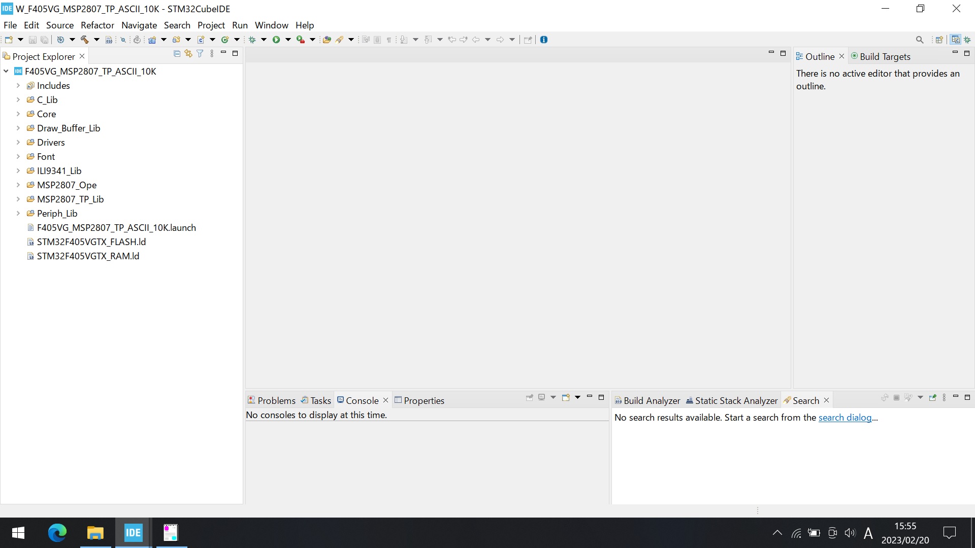This screenshot has width=975, height=548.
Task: Expand the C_Lib folder
Action: 18,100
